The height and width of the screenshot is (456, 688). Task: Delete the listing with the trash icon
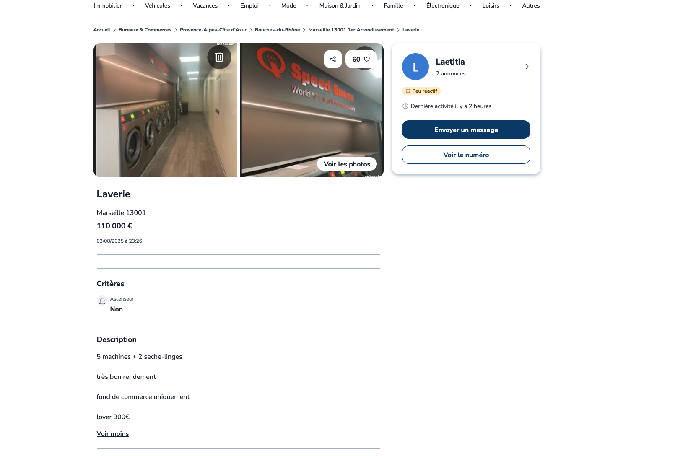tap(219, 57)
